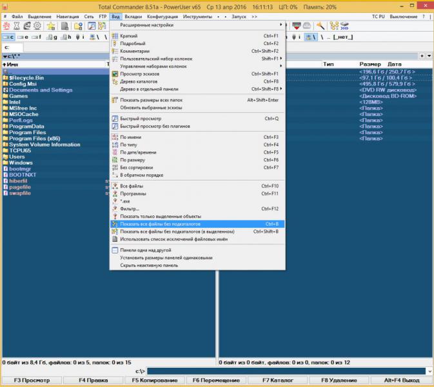Viewport: 434px width, 387px height.
Task: Expand the Расширенные настройки submenu
Action: point(197,25)
